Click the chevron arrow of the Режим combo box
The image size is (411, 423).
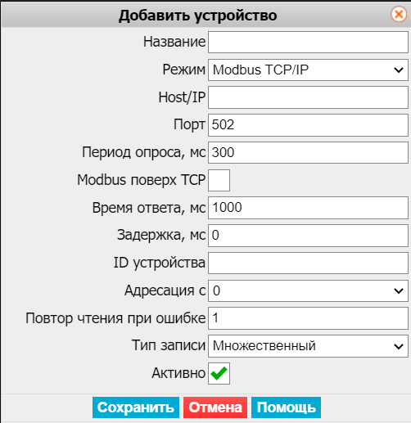click(399, 70)
